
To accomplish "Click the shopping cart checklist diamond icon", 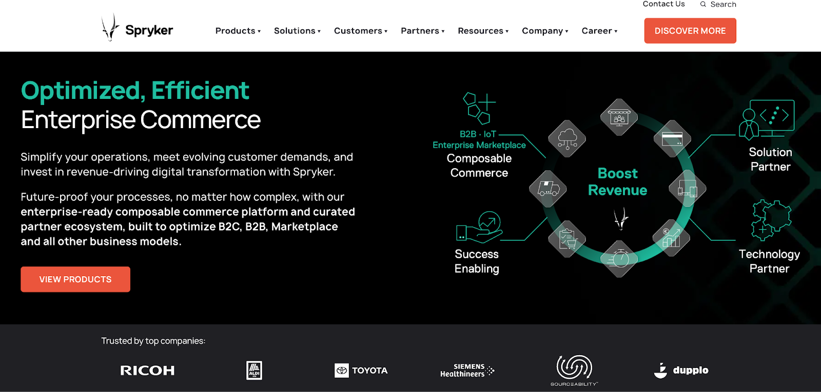I will (x=567, y=239).
